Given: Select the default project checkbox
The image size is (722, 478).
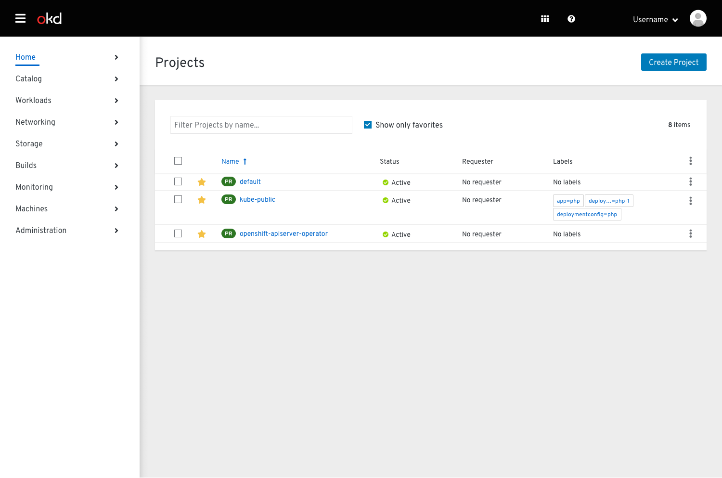Looking at the screenshot, I should pyautogui.click(x=178, y=181).
